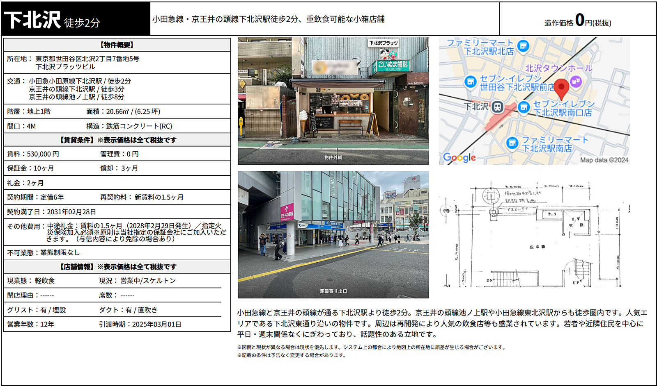Click the 管理費：0円 entry

point(119,154)
